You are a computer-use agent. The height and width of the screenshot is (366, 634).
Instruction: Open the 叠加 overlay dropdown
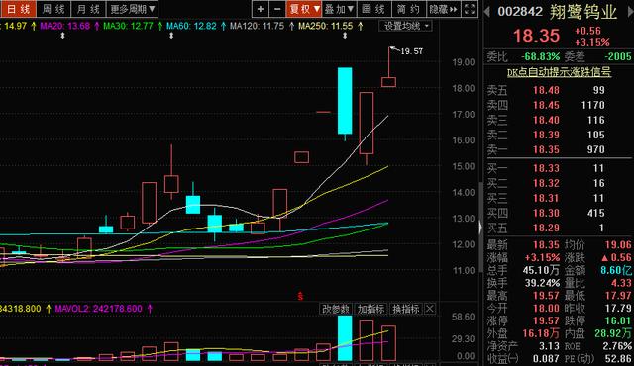339,9
